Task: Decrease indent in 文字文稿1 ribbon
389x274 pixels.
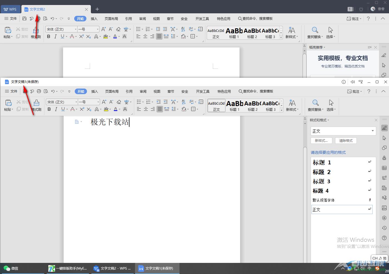Action: click(159, 102)
